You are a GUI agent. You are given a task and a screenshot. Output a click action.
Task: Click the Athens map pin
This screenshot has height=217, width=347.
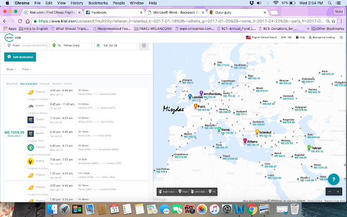(245, 141)
